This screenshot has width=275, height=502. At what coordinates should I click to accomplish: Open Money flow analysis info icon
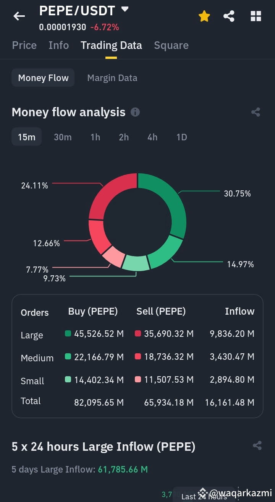coord(135,112)
